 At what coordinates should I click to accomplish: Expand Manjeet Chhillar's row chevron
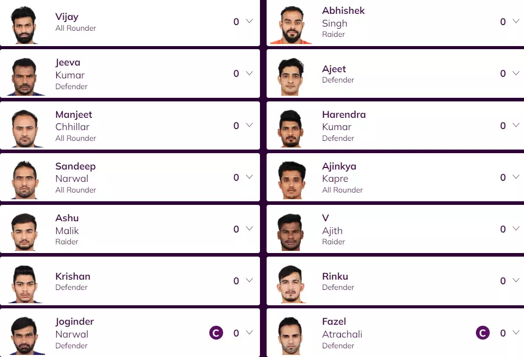click(x=249, y=125)
